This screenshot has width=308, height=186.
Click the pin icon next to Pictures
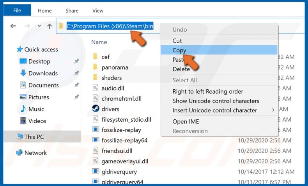click(76, 97)
